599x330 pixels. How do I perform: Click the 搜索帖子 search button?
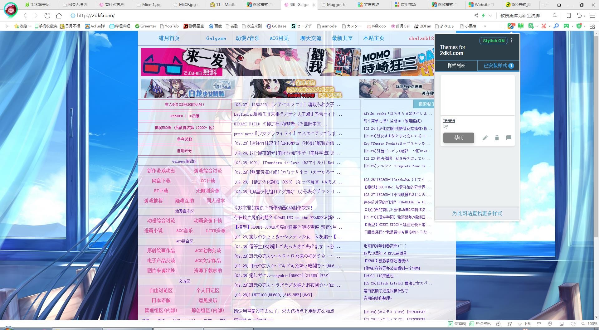(x=424, y=104)
